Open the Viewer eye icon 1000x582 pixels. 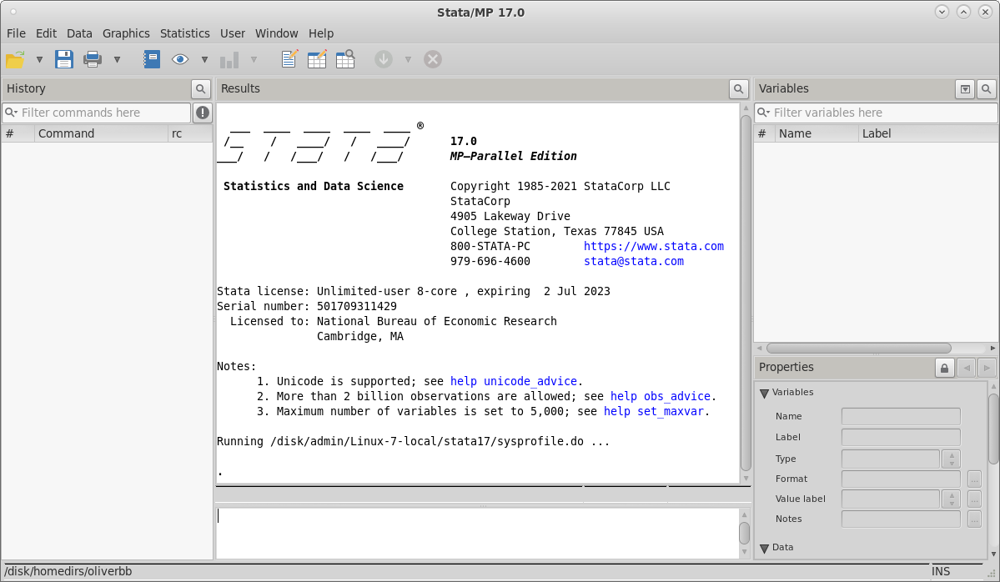pyautogui.click(x=179, y=59)
